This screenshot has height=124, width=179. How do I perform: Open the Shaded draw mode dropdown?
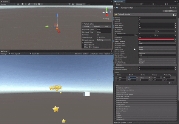click(8, 4)
